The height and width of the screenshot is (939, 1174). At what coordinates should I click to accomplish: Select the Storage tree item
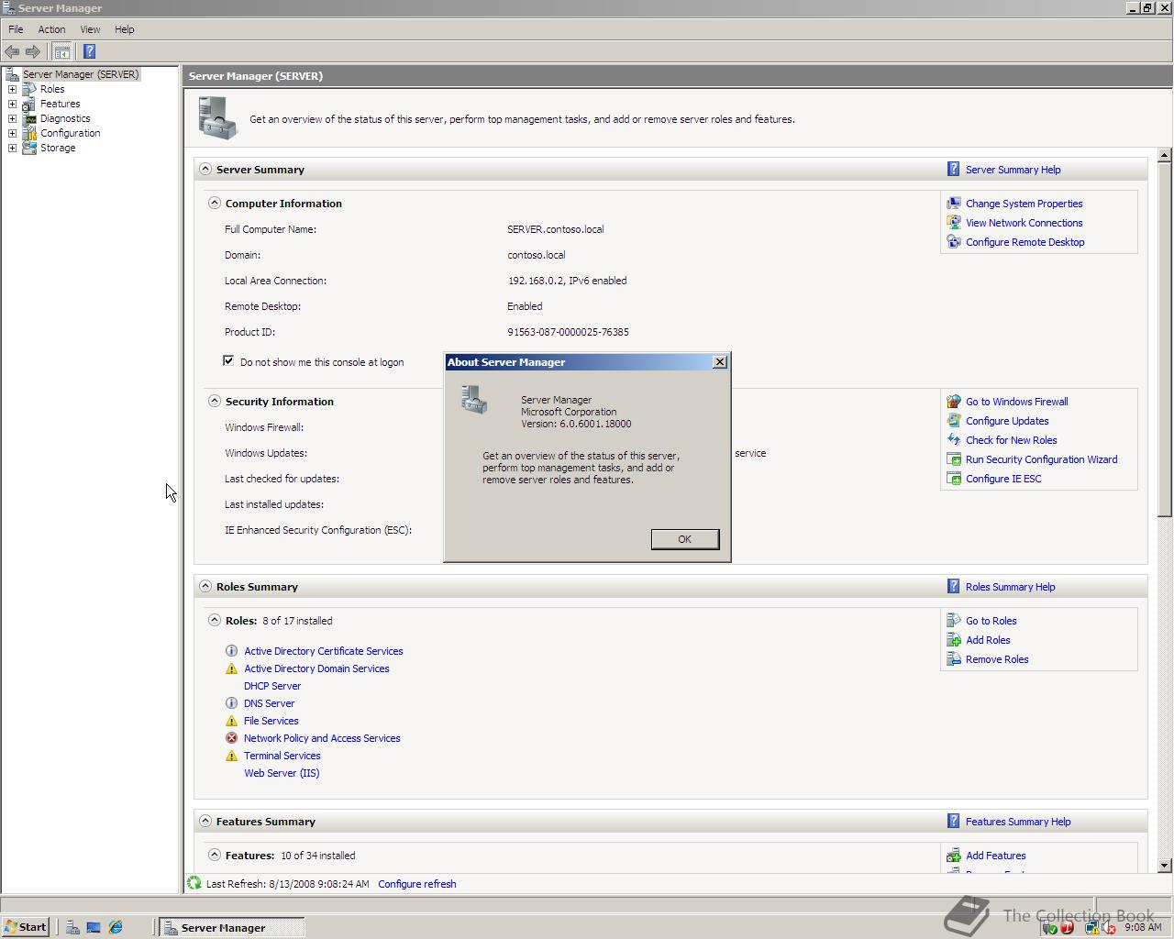pos(58,148)
